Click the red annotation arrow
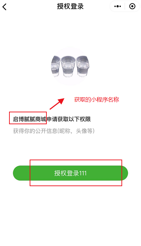 click(57, 104)
